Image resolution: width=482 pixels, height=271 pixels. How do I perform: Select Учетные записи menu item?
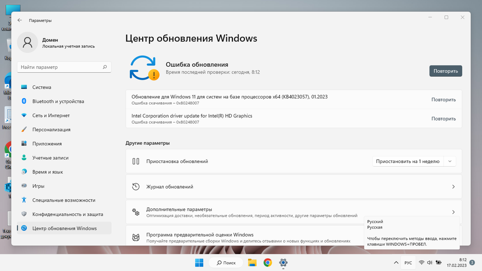pos(64,158)
